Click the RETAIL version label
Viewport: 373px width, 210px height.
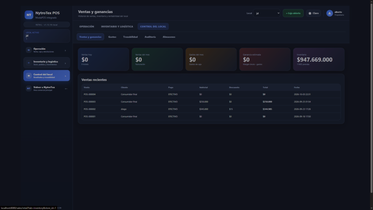(x=47, y=25)
